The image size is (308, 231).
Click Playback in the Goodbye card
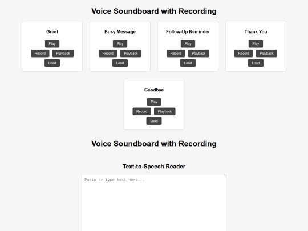(165, 111)
